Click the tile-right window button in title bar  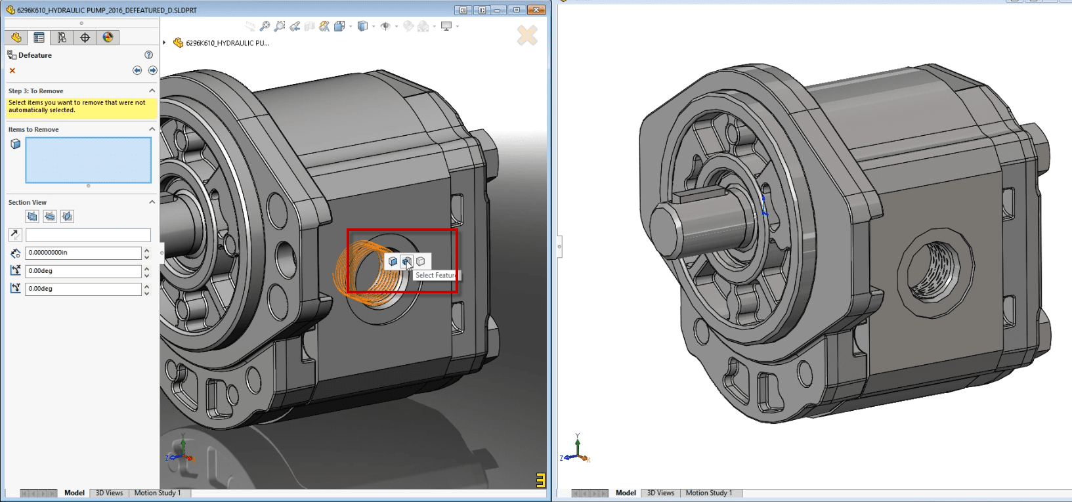481,10
